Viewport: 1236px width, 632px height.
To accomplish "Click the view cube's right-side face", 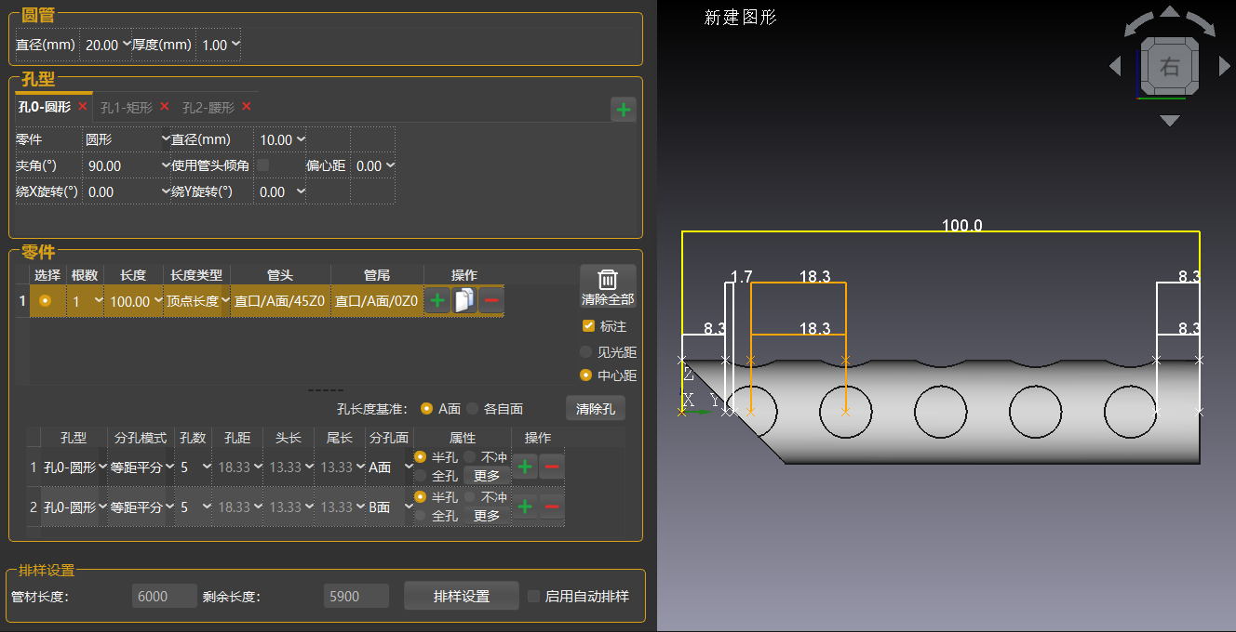I will pos(1169,67).
